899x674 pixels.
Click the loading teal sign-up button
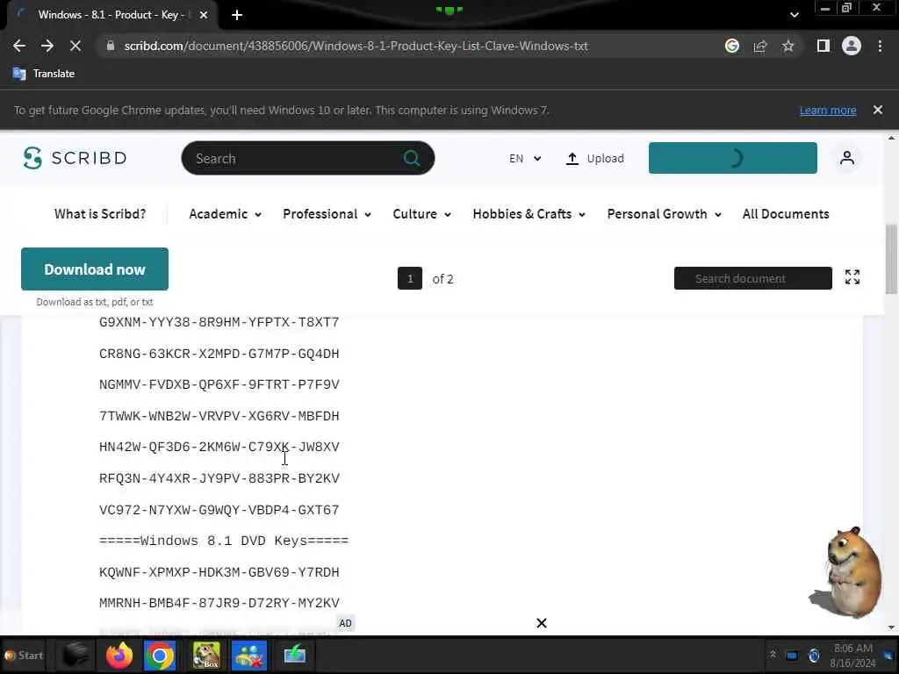point(733,158)
